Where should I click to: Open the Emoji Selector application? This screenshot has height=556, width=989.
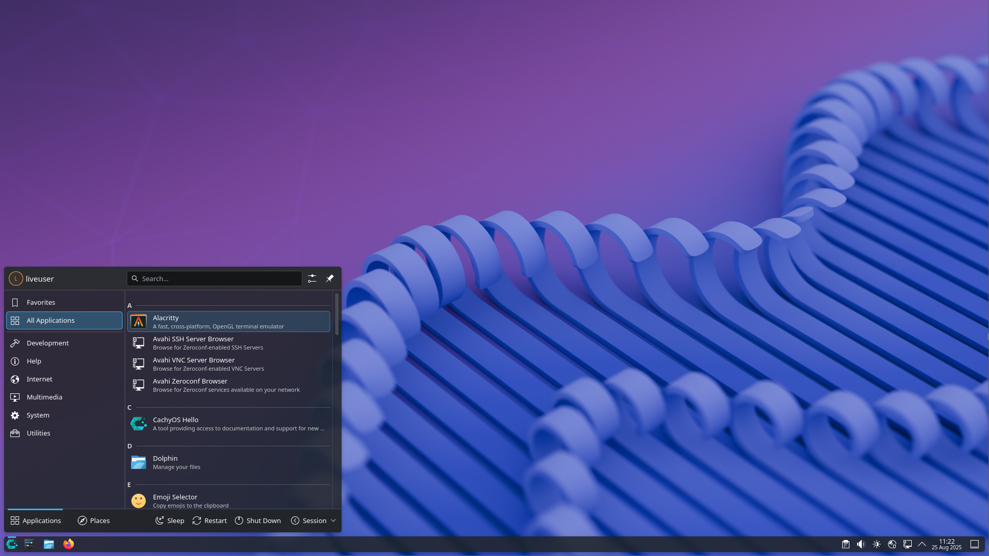click(x=228, y=500)
